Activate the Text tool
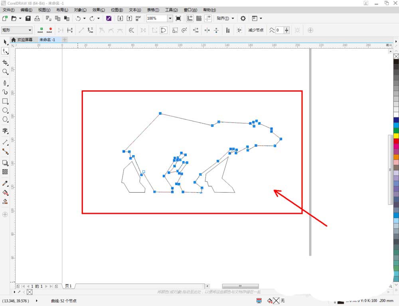The image size is (399, 306). pyautogui.click(x=5, y=131)
